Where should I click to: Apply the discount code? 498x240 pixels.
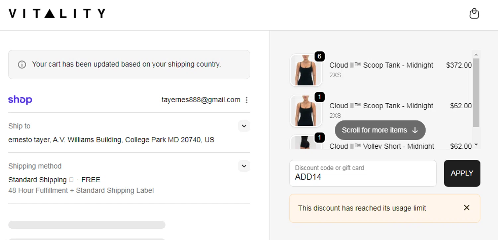coord(462,173)
